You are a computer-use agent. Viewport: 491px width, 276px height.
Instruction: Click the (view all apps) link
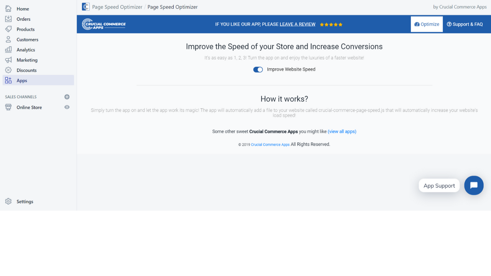pyautogui.click(x=342, y=131)
